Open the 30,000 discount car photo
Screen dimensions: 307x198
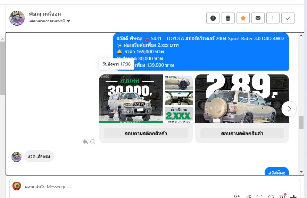[x=131, y=99]
